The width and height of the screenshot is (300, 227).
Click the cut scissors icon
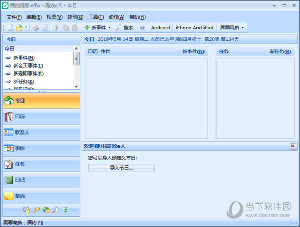coord(57,28)
